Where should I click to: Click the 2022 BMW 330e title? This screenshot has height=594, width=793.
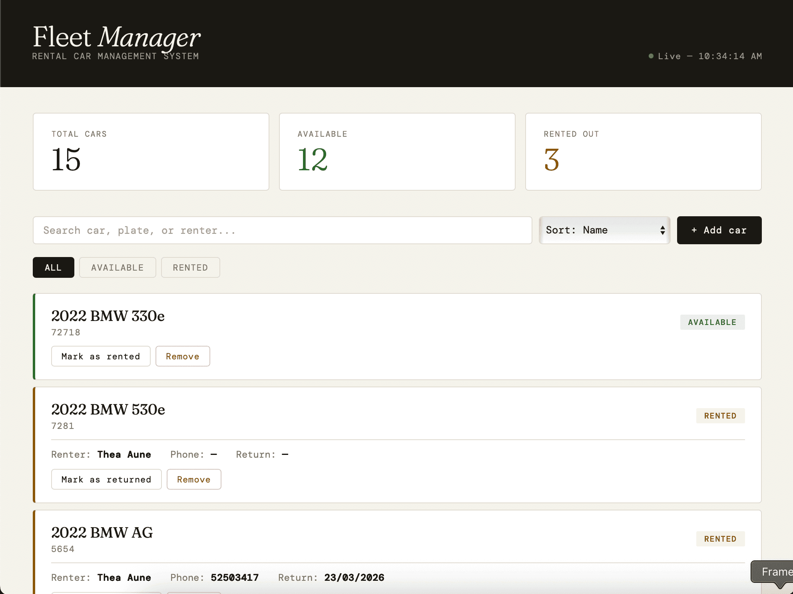point(108,316)
